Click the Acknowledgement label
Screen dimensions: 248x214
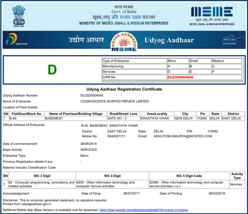(16, 193)
